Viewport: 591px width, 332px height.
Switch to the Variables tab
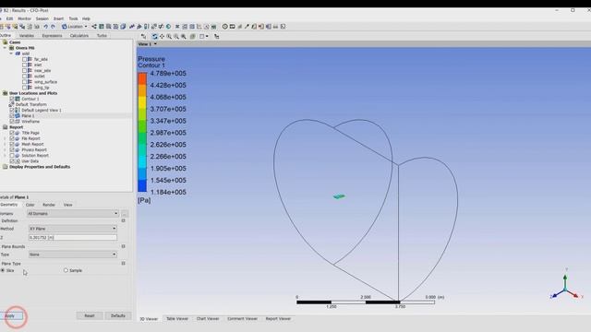pyautogui.click(x=27, y=35)
